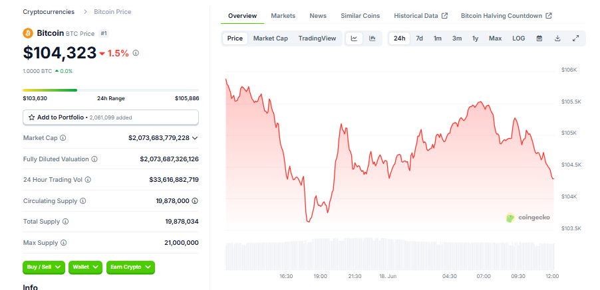Expand the Market Cap value chevron
This screenshot has width=600, height=290.
195,138
